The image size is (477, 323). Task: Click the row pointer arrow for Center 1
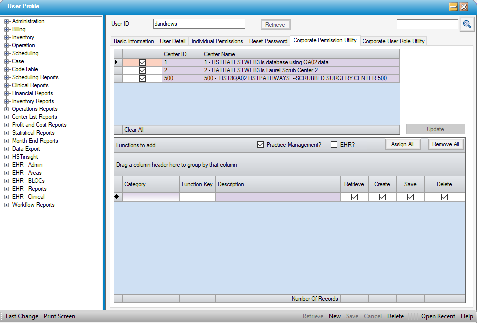coord(117,62)
